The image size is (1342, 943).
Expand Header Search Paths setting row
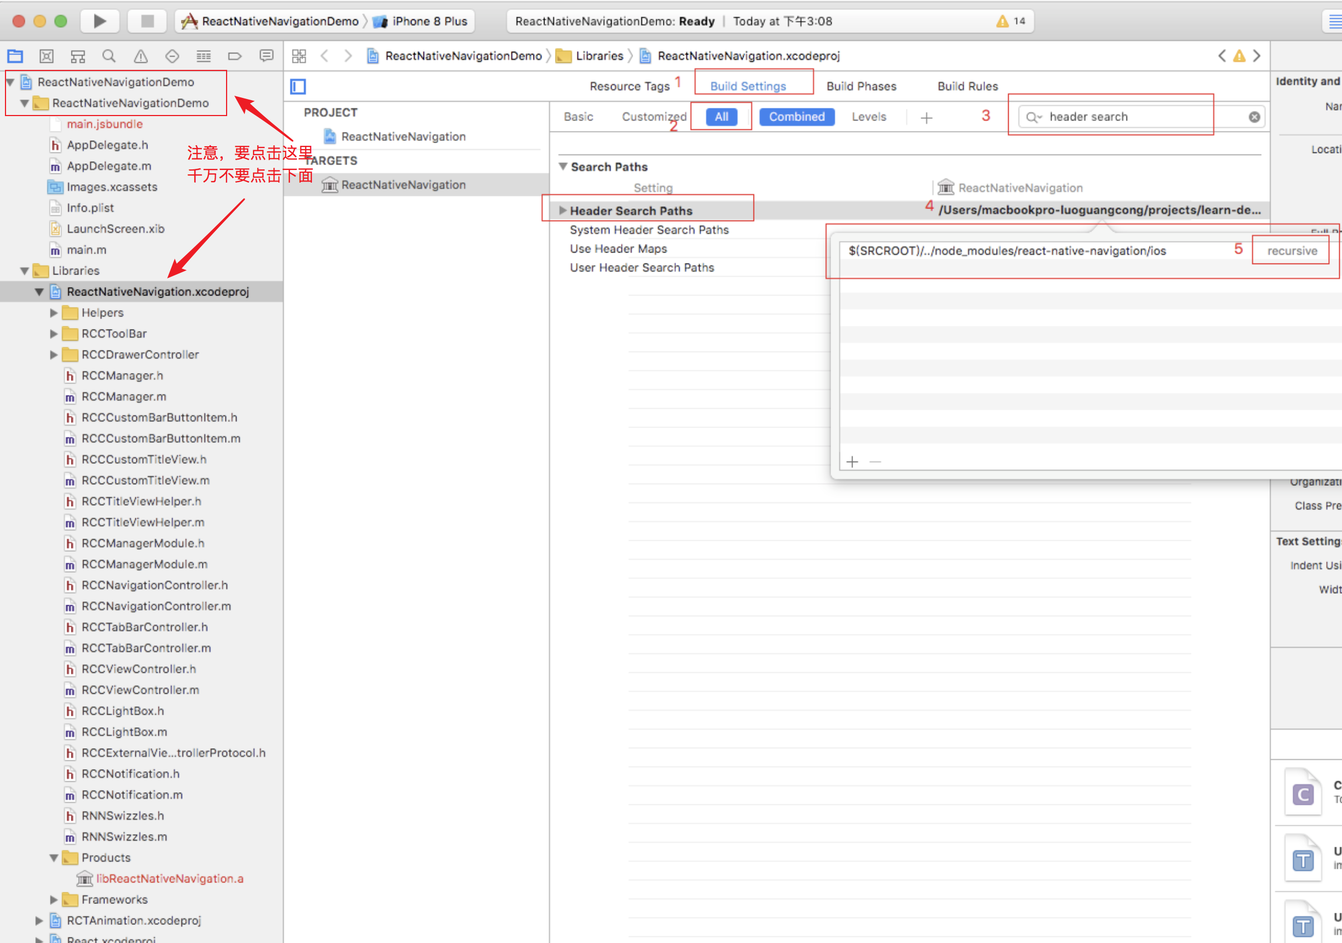pos(563,211)
